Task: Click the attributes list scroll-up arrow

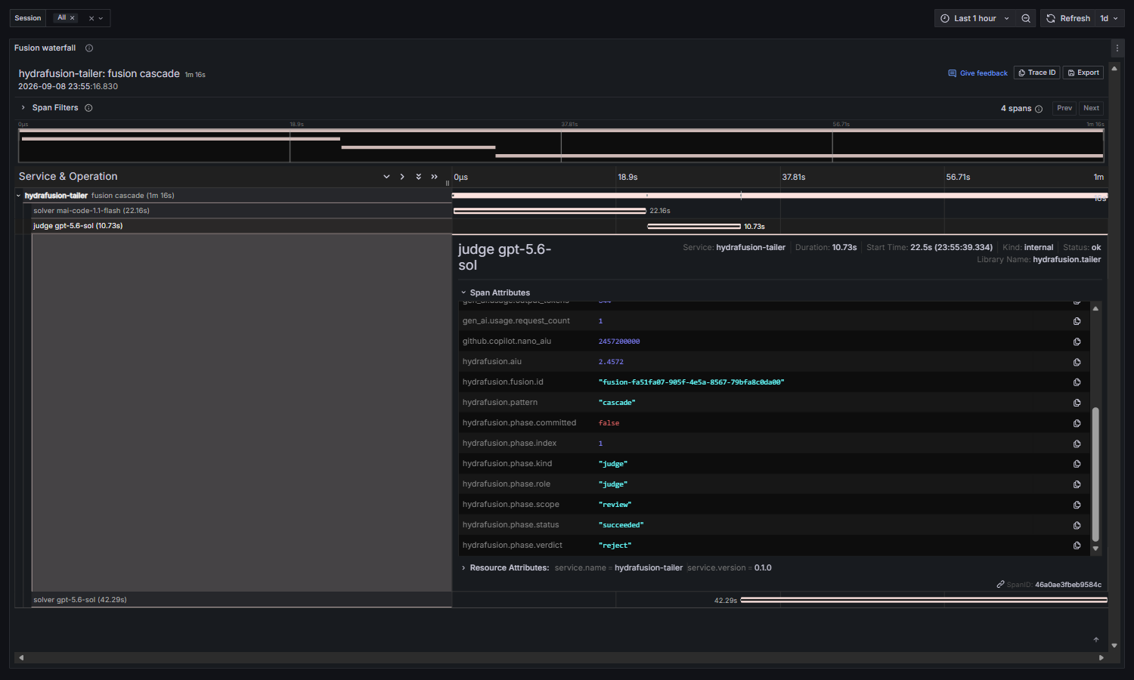Action: point(1095,308)
